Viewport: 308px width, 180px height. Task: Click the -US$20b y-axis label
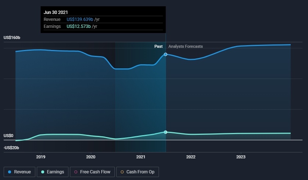(x=11, y=148)
